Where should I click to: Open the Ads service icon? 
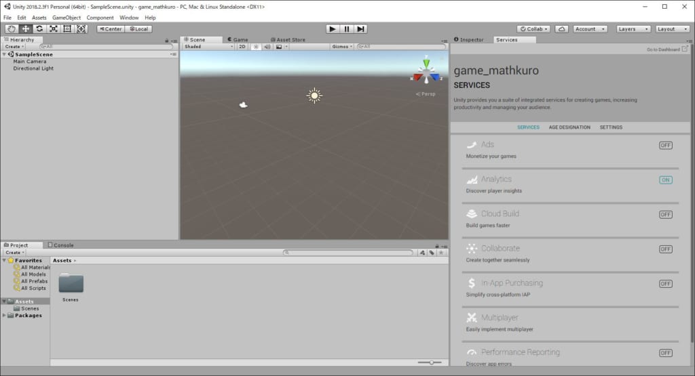pos(472,145)
